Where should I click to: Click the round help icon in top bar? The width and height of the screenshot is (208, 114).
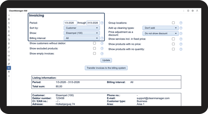tap(188, 11)
